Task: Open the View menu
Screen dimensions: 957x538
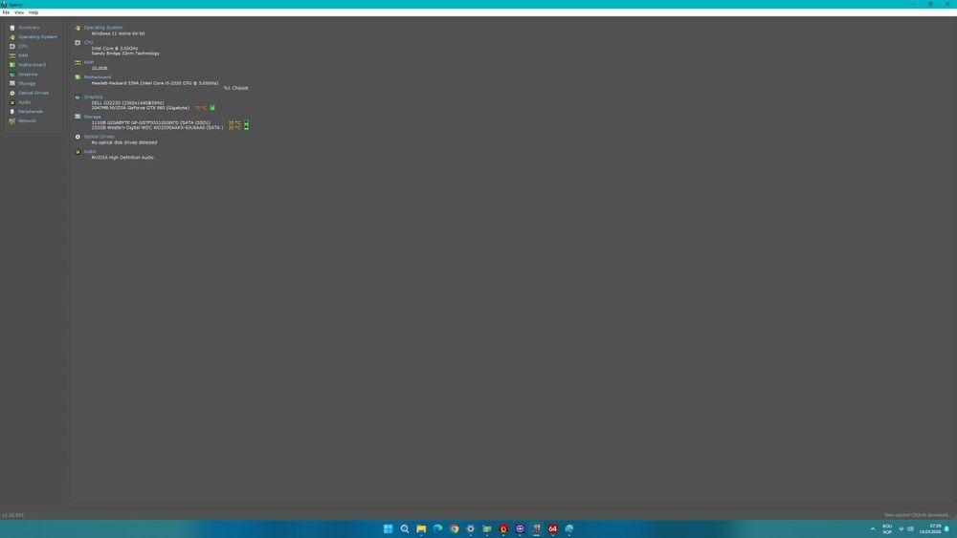Action: [19, 12]
